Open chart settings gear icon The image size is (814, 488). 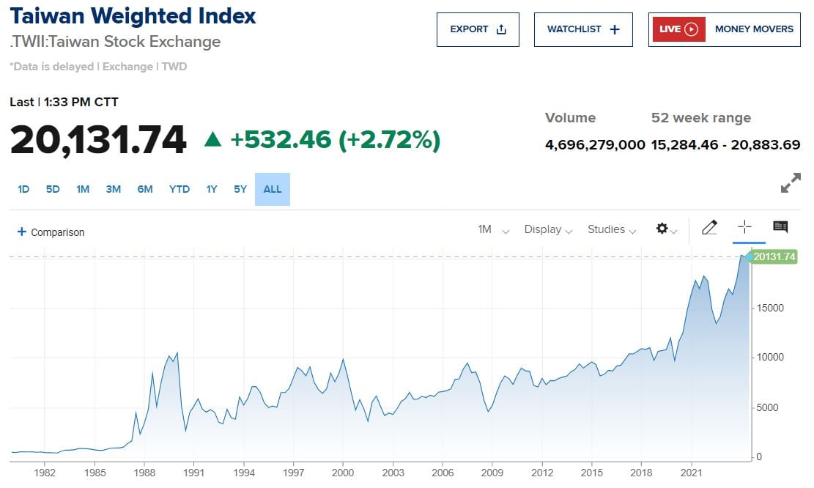click(662, 229)
